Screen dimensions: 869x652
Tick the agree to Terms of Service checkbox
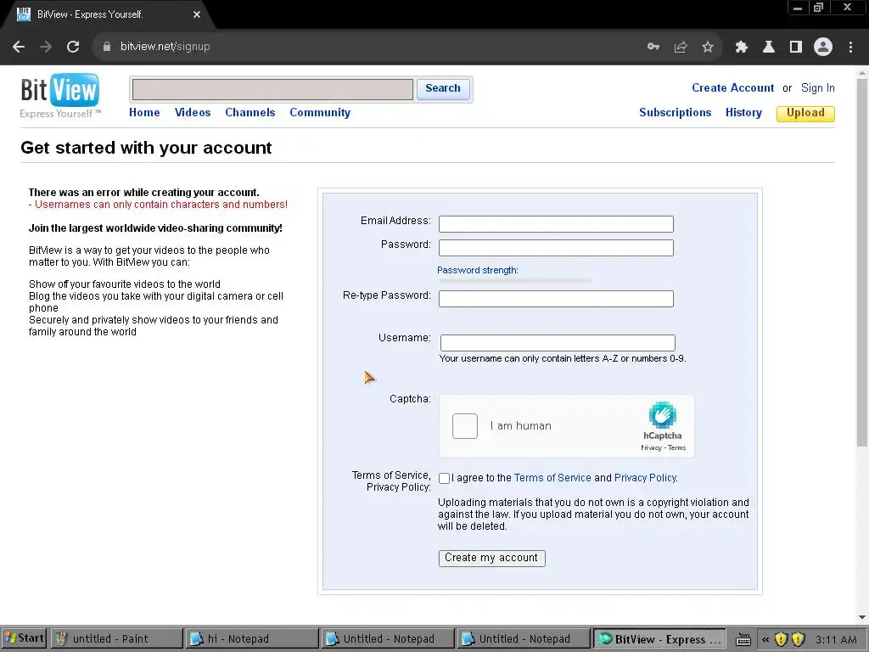pos(444,478)
